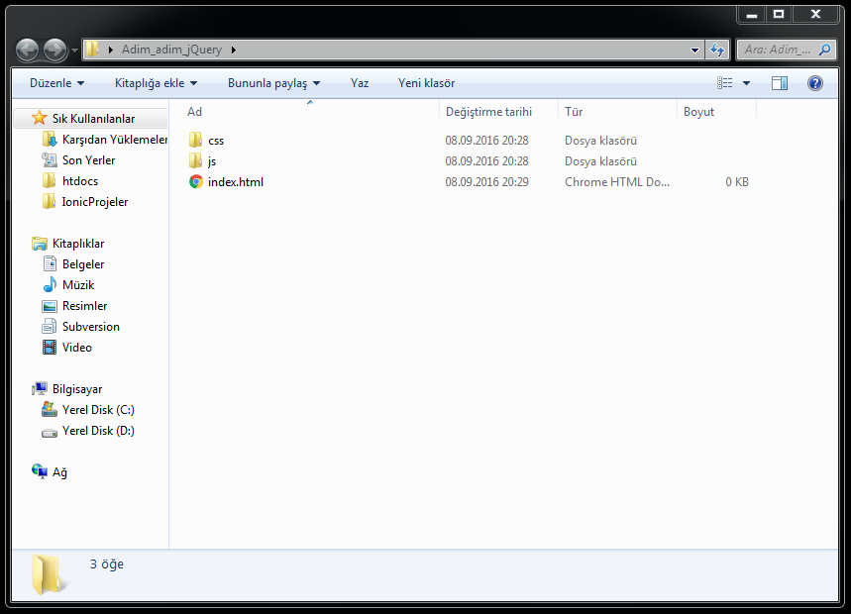Open Son Yerler in the sidebar
This screenshot has height=614, width=851.
coord(88,160)
